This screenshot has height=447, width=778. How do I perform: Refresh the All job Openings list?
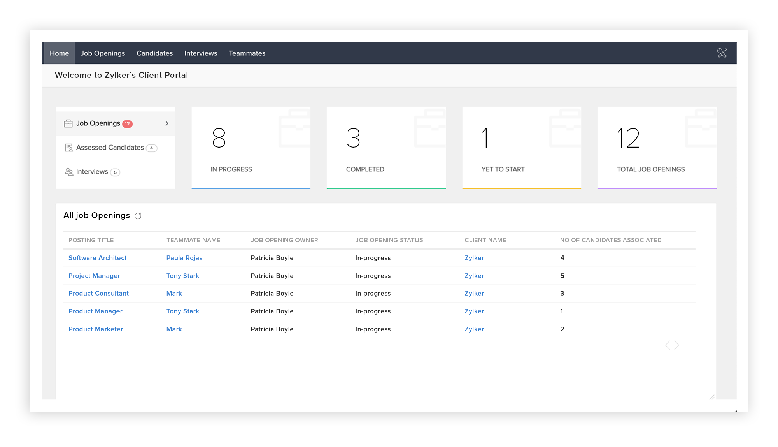[138, 215]
